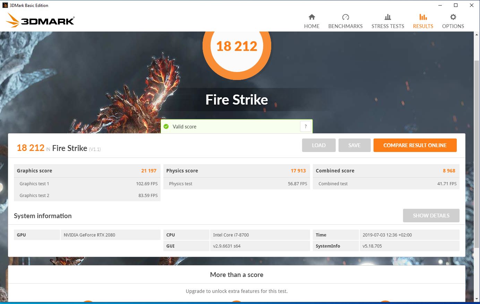This screenshot has height=304, width=480.
Task: Click the Results orange bars icon
Action: [x=423, y=17]
